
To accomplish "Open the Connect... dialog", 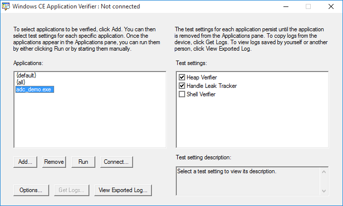I will point(116,162).
